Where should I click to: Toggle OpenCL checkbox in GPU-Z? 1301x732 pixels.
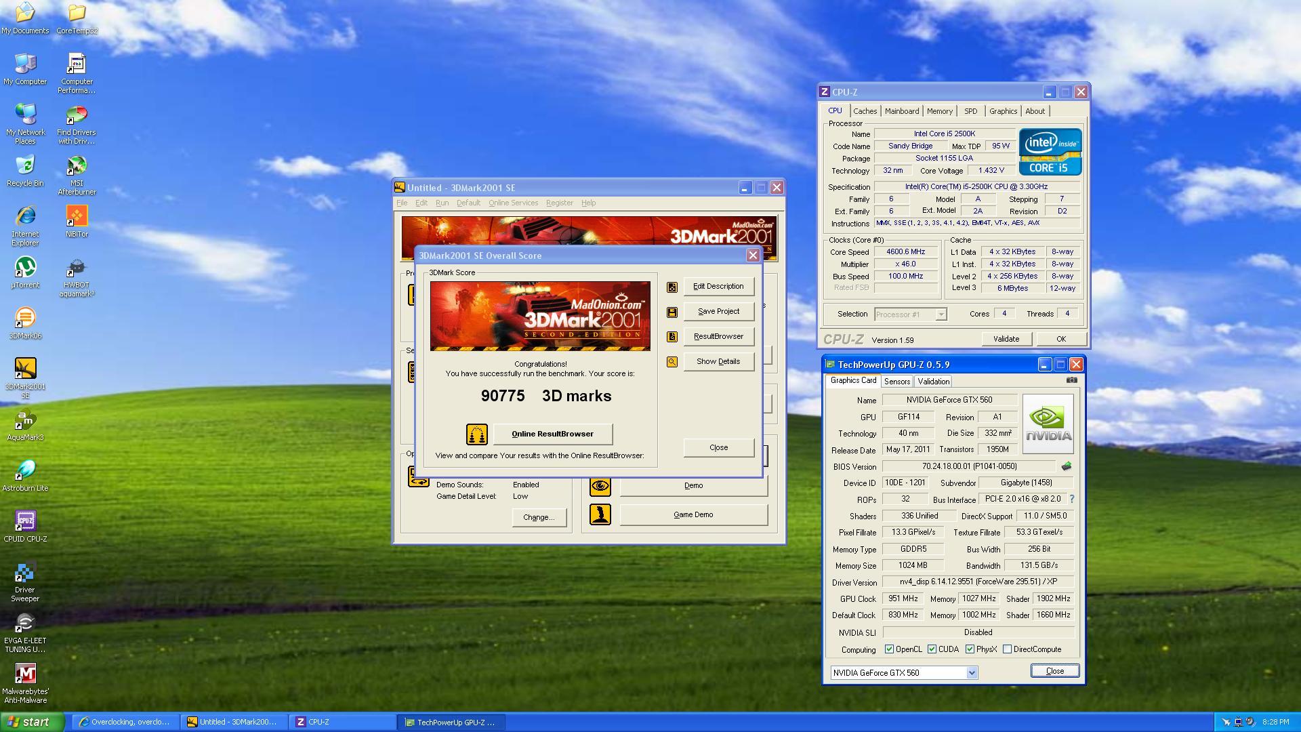889,649
